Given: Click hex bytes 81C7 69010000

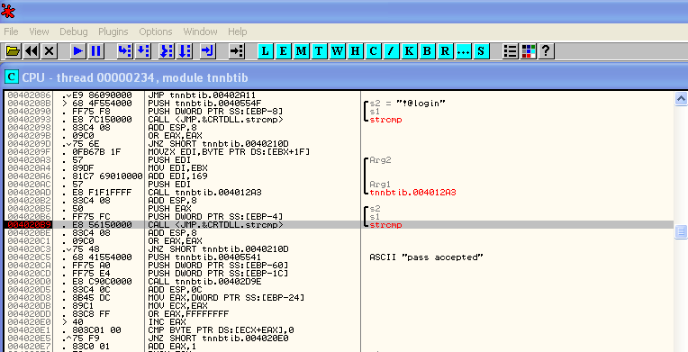Looking at the screenshot, I should pyautogui.click(x=107, y=176).
